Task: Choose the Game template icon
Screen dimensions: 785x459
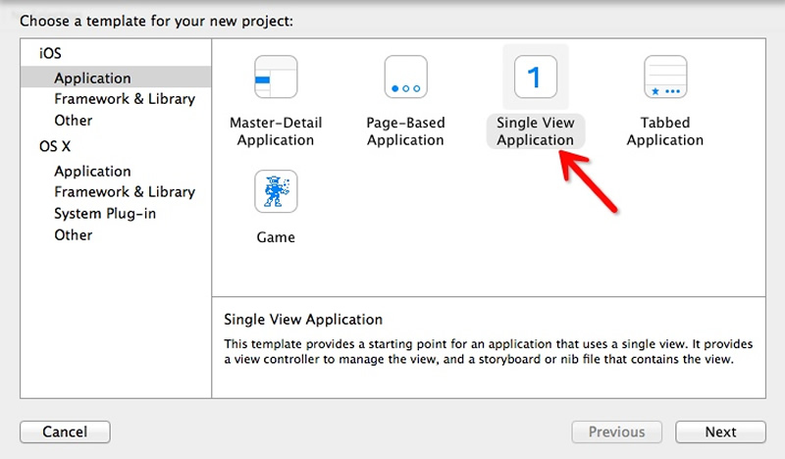Action: [x=276, y=191]
